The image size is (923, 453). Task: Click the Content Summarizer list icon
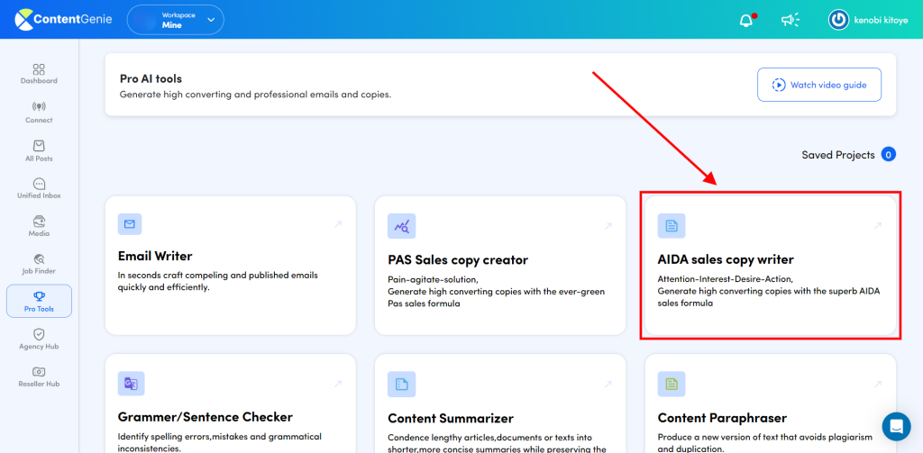401,385
